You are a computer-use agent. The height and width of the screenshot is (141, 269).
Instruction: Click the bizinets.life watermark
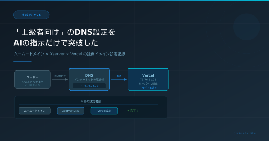click(244, 133)
